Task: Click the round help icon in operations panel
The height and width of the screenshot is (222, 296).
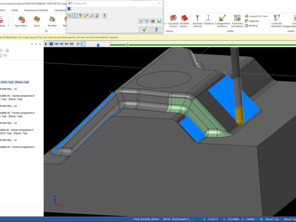Action: click(x=7, y=50)
